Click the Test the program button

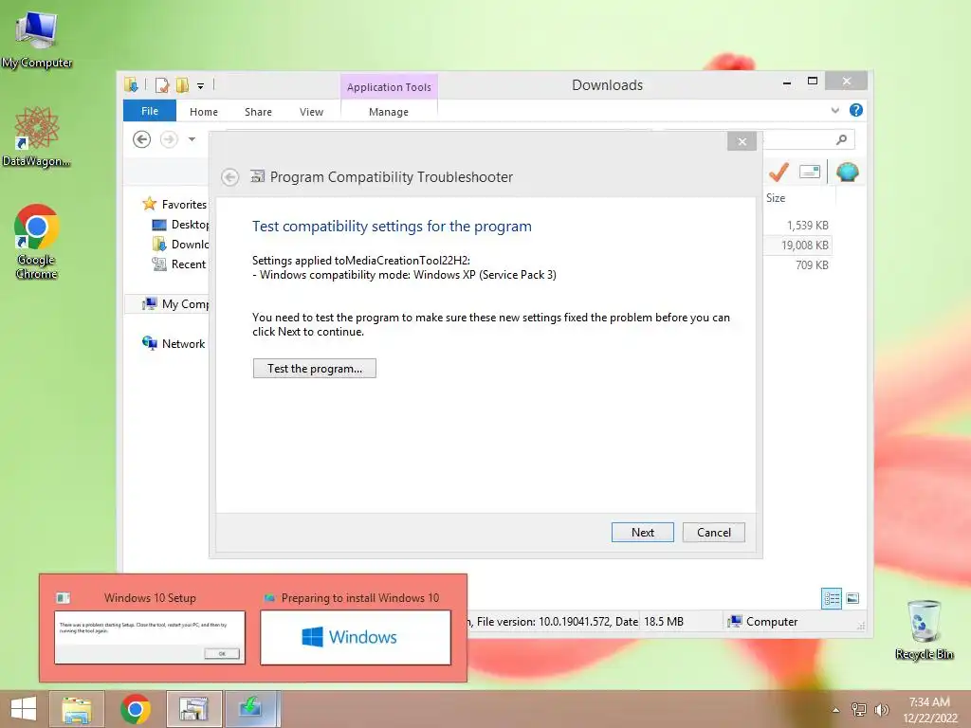315,369
